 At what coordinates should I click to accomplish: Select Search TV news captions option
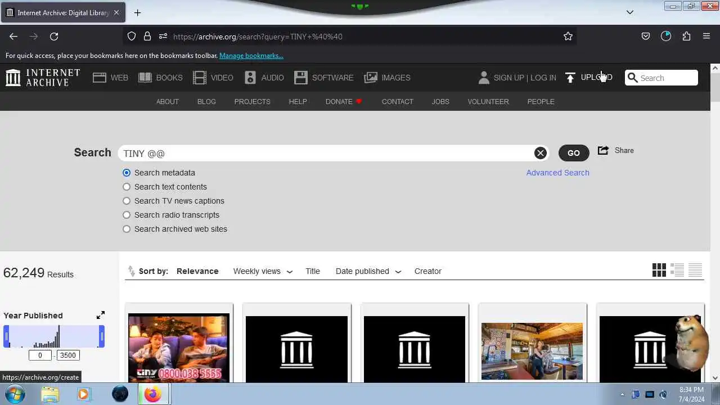coord(127,201)
